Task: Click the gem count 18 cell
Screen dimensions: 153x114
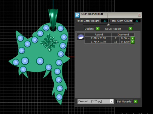Action: point(116,42)
